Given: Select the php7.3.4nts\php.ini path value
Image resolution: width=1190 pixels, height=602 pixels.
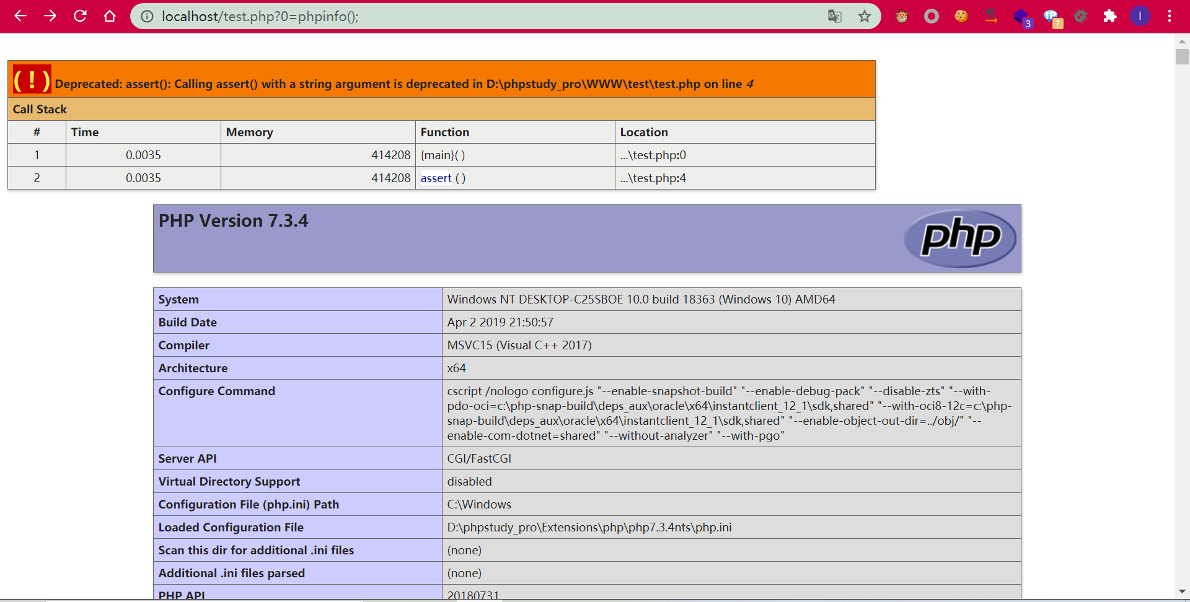Looking at the screenshot, I should pyautogui.click(x=731, y=527).
